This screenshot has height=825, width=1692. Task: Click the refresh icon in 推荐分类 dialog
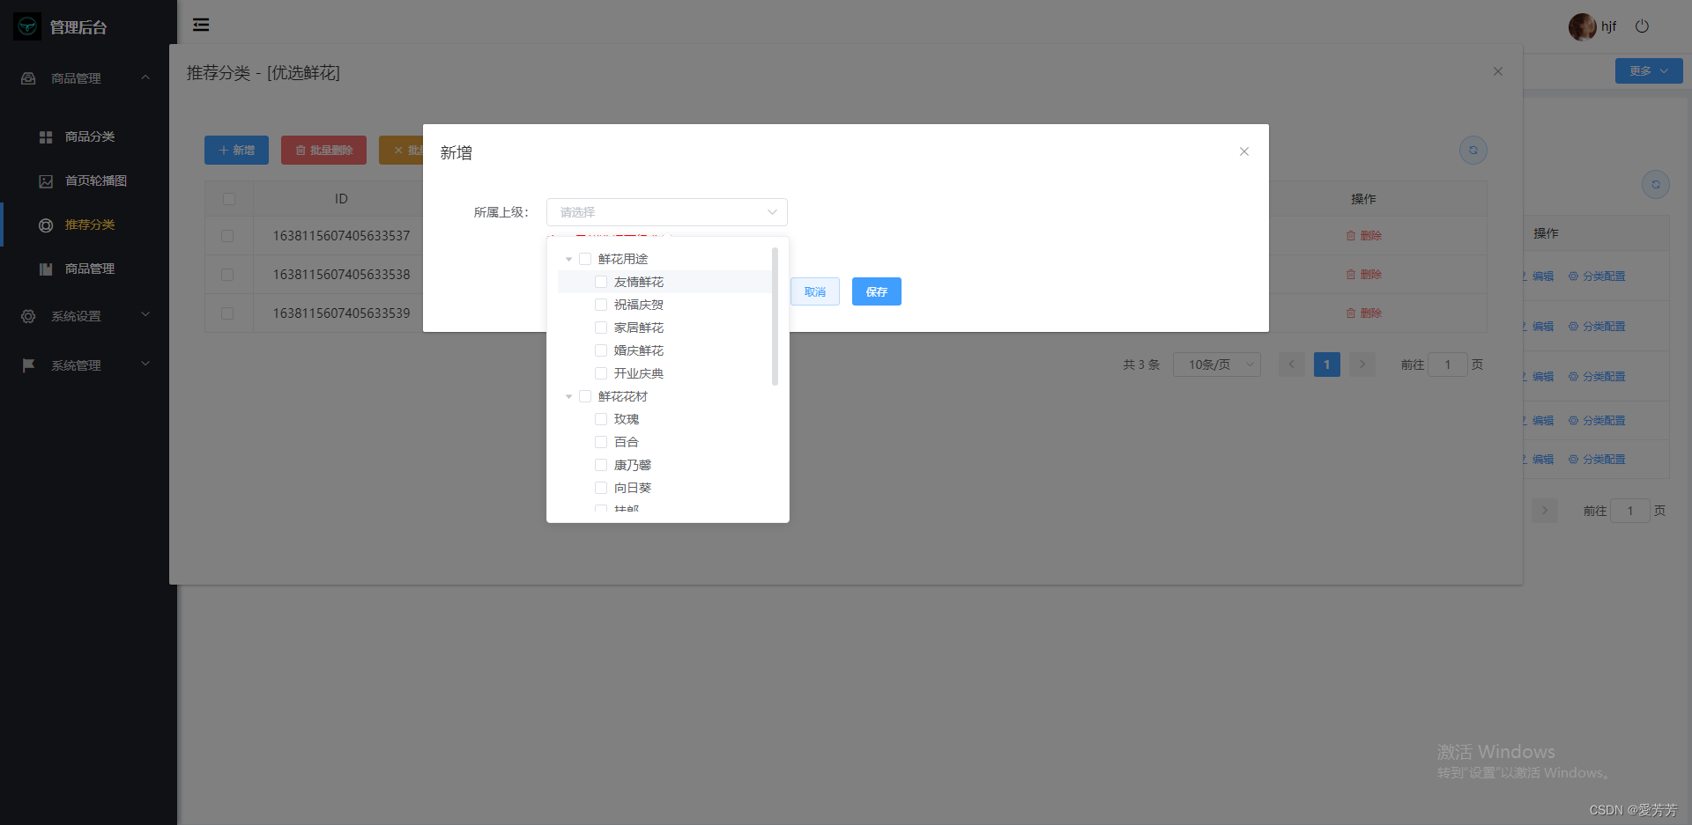pos(1473,151)
